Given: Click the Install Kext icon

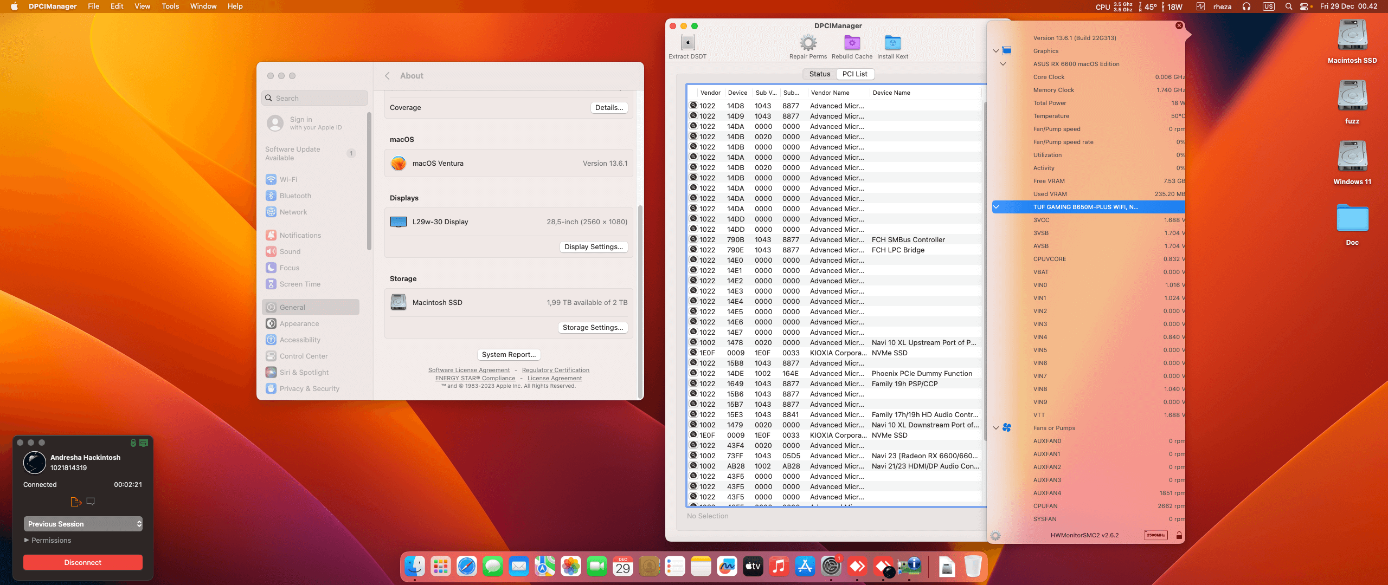Looking at the screenshot, I should click(x=892, y=43).
